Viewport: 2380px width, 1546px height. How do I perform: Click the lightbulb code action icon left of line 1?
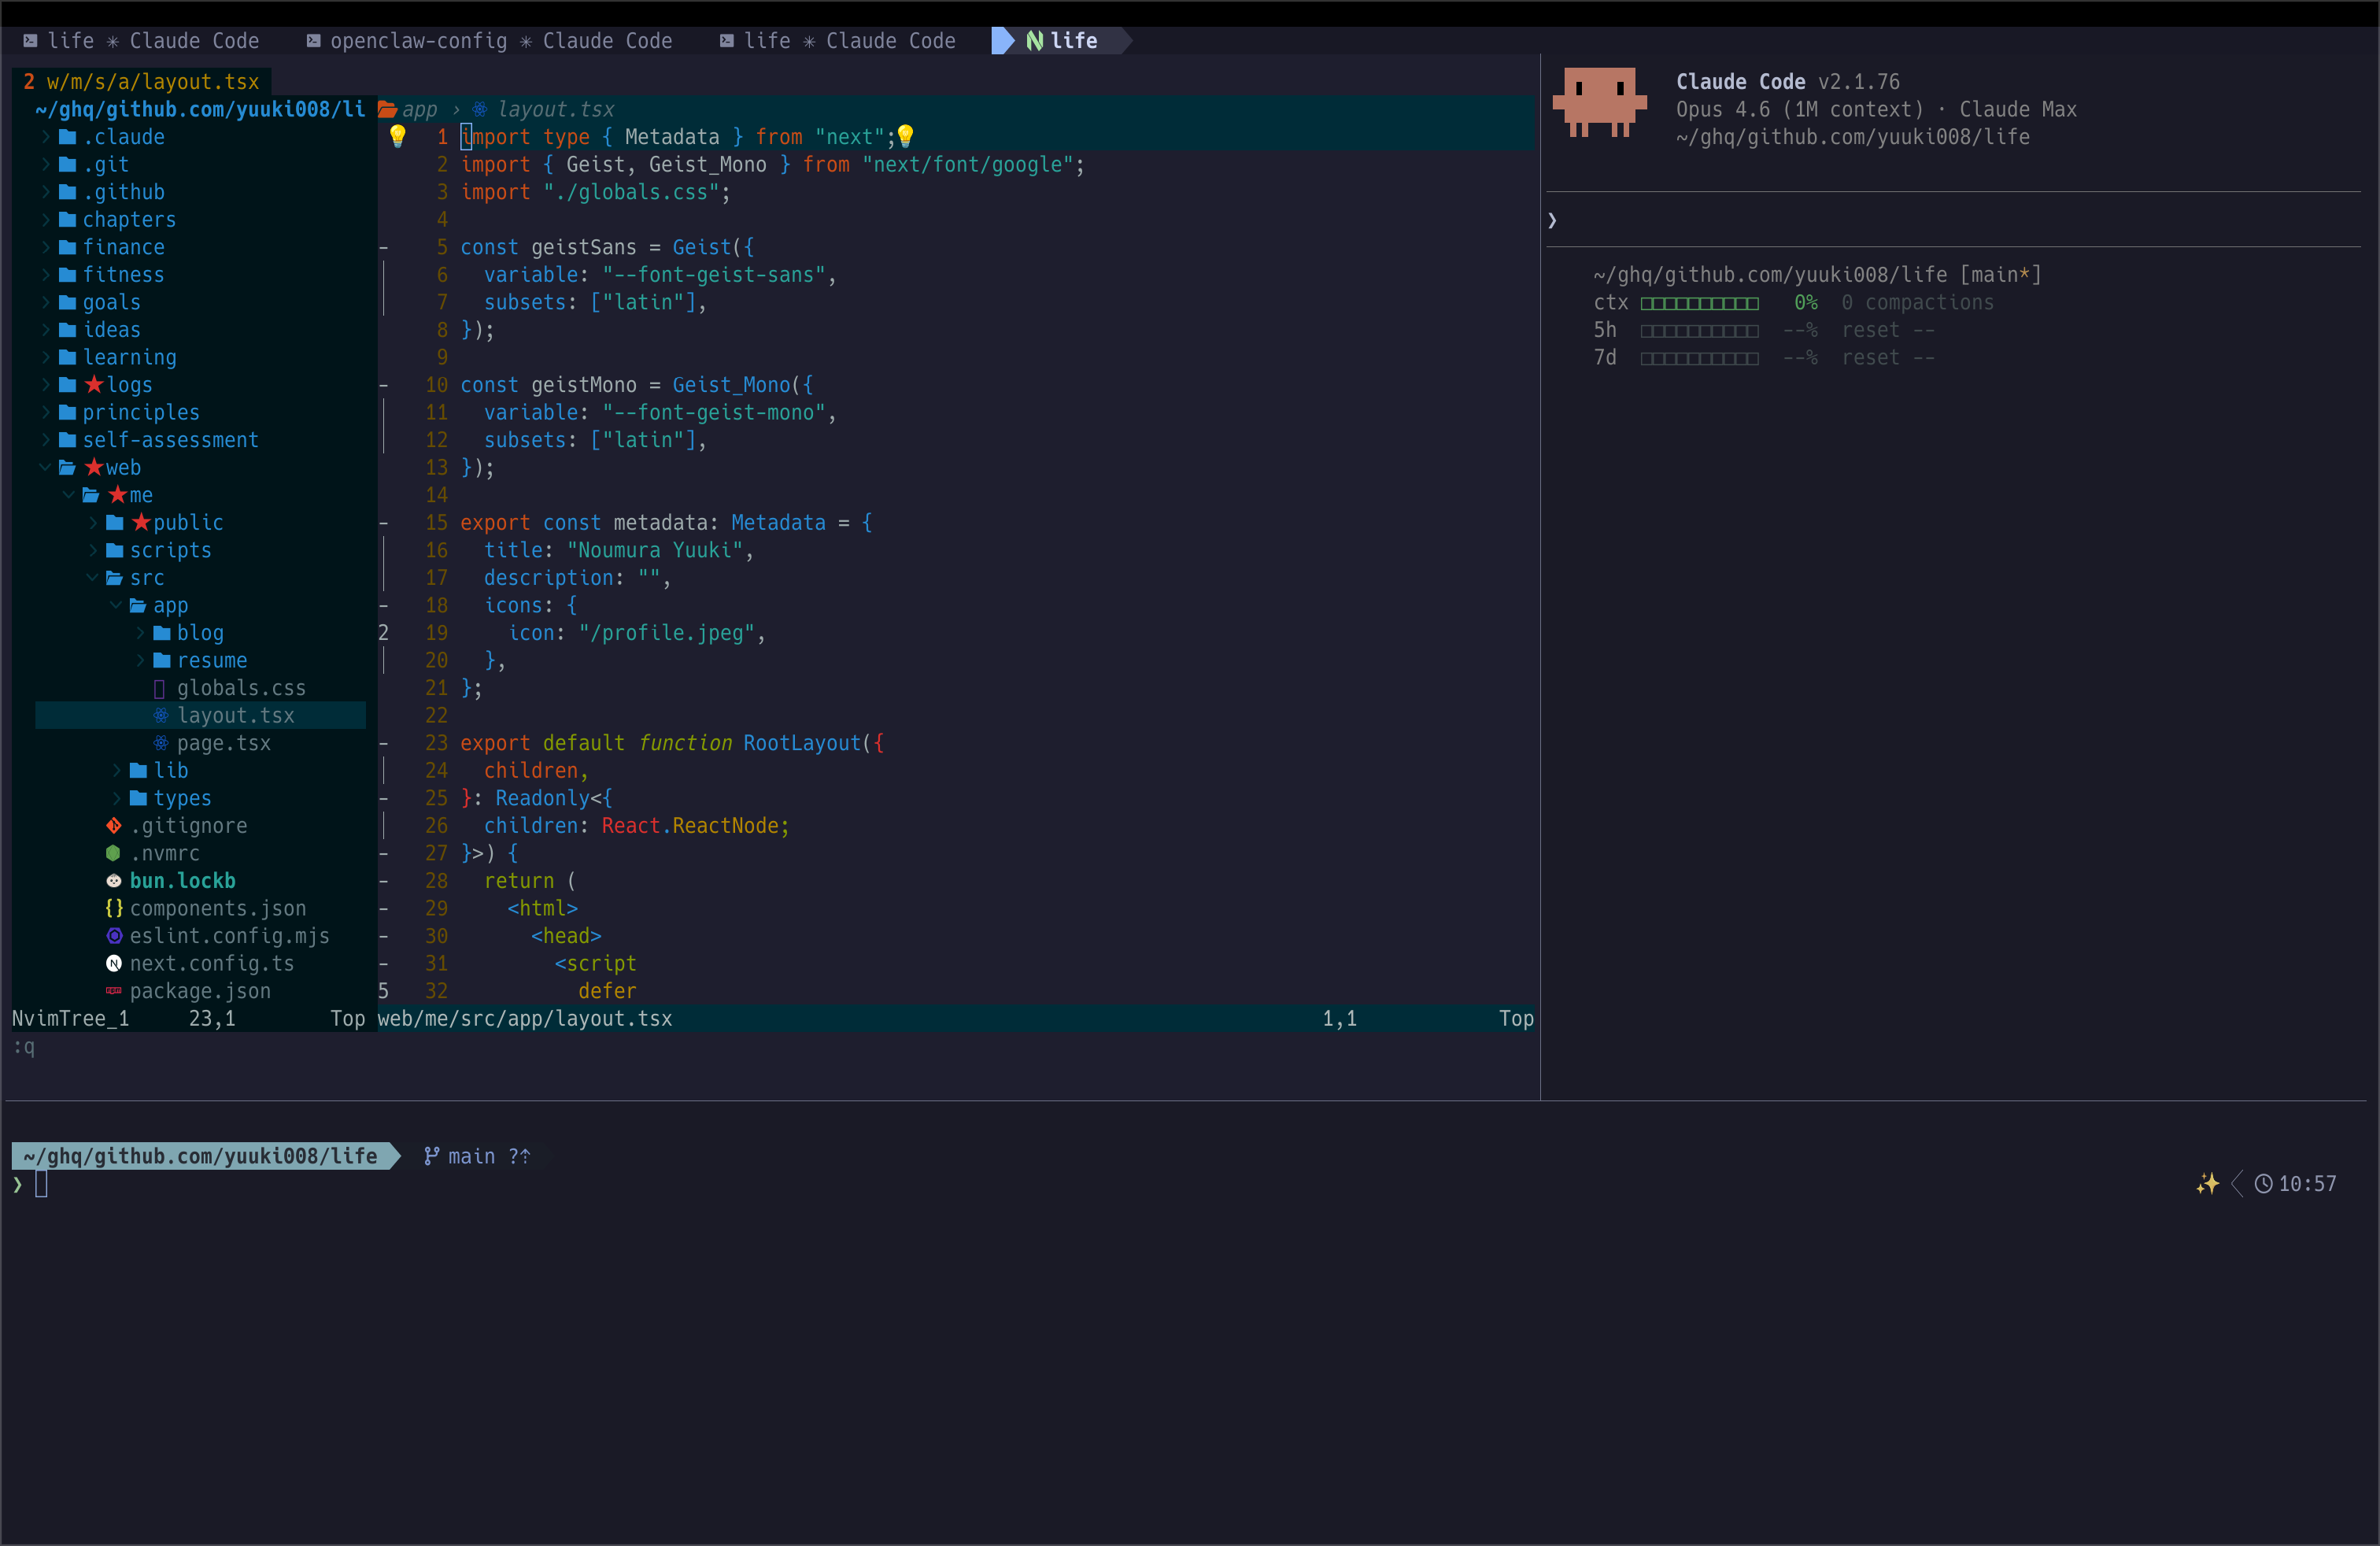point(397,136)
